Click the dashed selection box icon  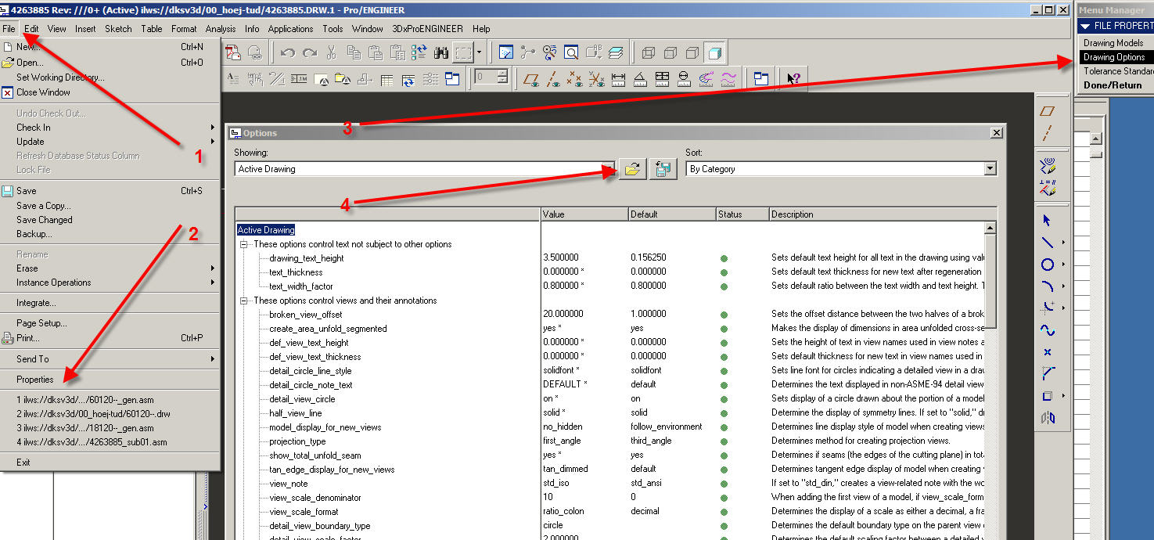click(464, 52)
